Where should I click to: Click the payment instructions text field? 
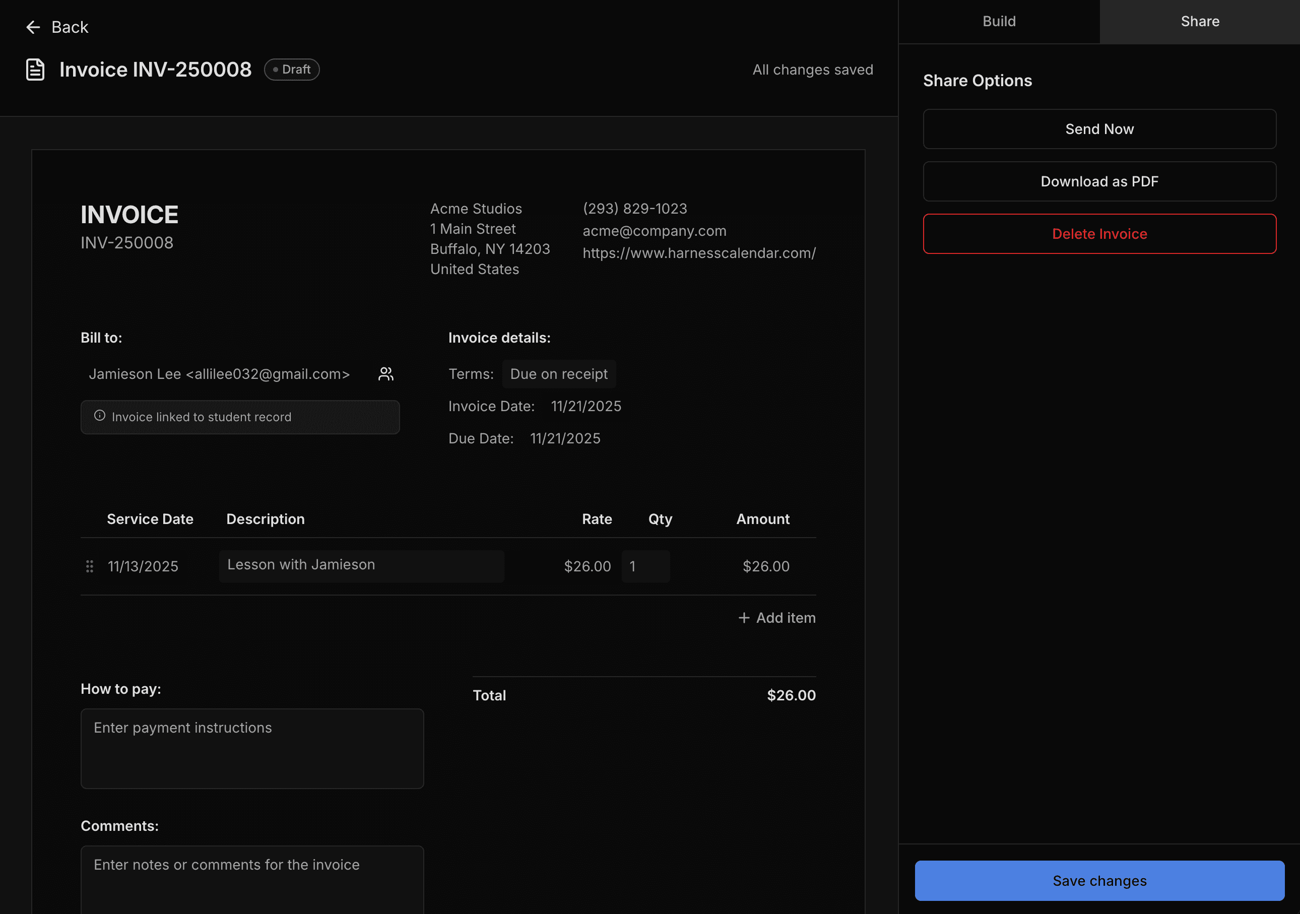(x=252, y=749)
